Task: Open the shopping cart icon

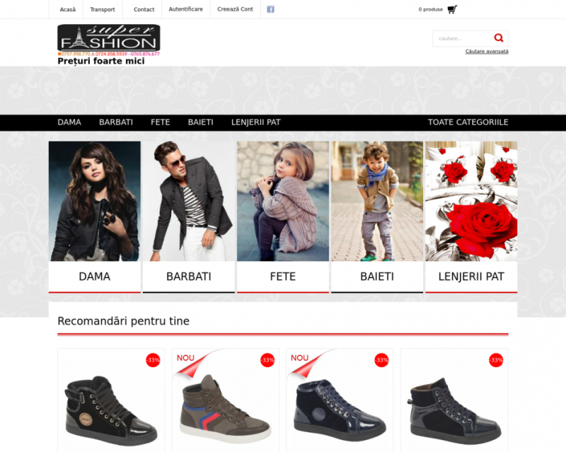Action: click(452, 9)
